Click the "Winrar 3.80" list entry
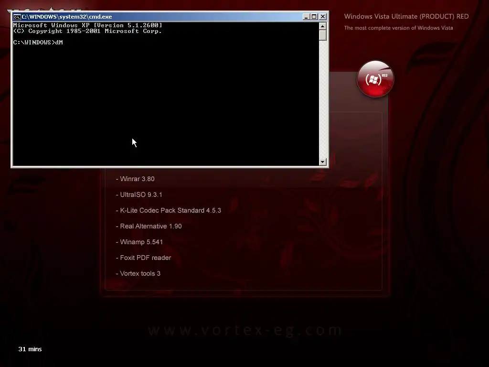Image resolution: width=489 pixels, height=367 pixels. point(135,179)
